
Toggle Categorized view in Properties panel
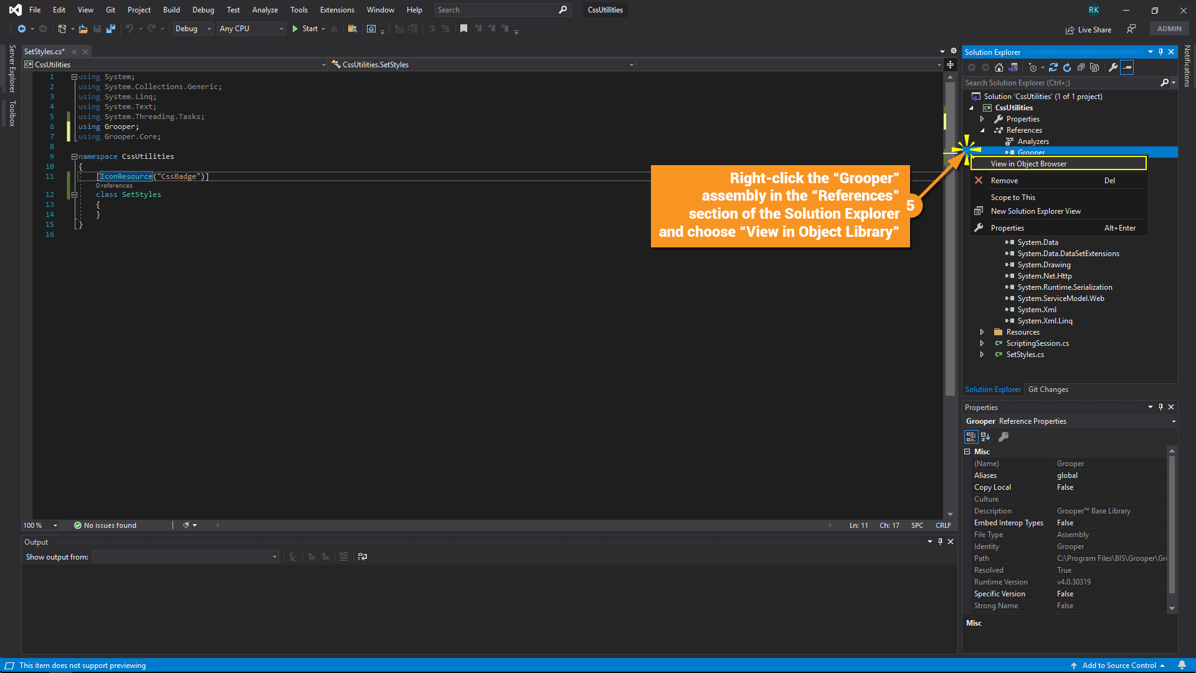pyautogui.click(x=971, y=437)
